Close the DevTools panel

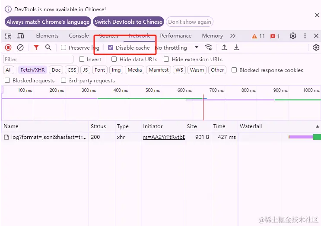tap(316, 36)
